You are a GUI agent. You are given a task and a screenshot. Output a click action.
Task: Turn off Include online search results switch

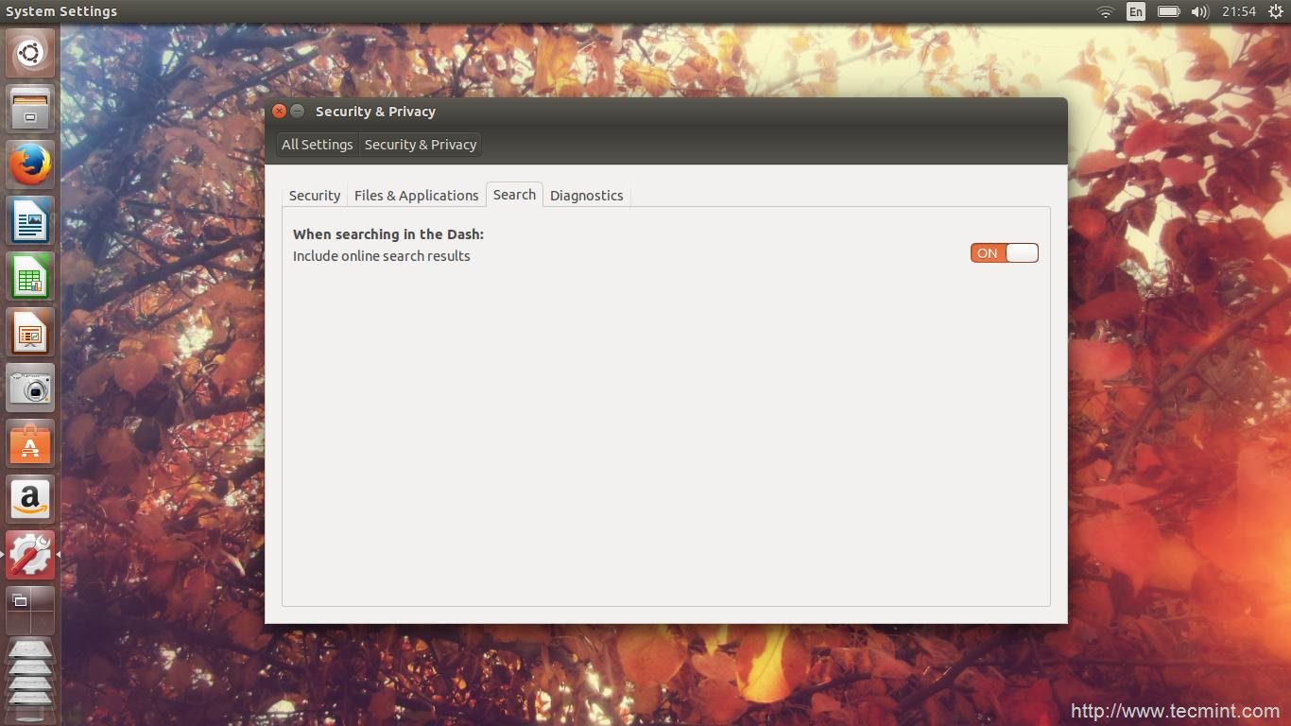(1004, 253)
